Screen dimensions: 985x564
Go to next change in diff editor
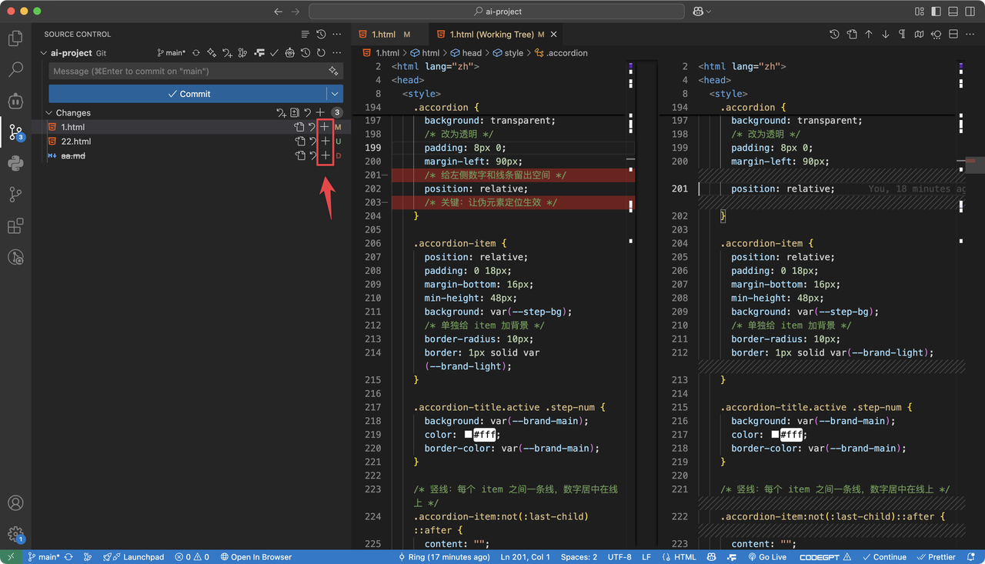[886, 35]
